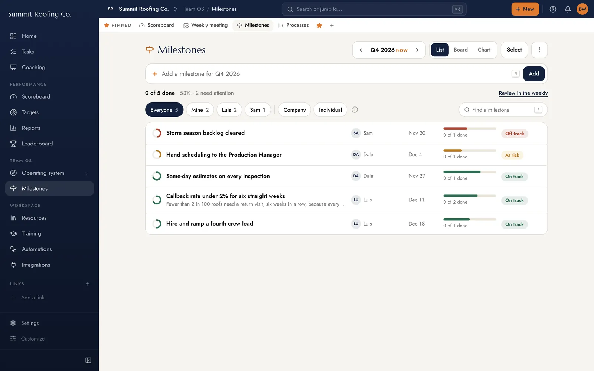Open Review in the weekly link
This screenshot has width=594, height=371.
[x=523, y=93]
